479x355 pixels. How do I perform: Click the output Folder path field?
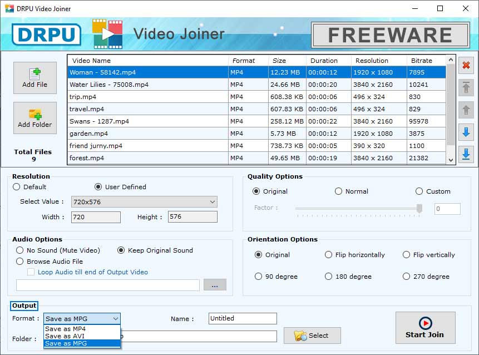coord(199,337)
